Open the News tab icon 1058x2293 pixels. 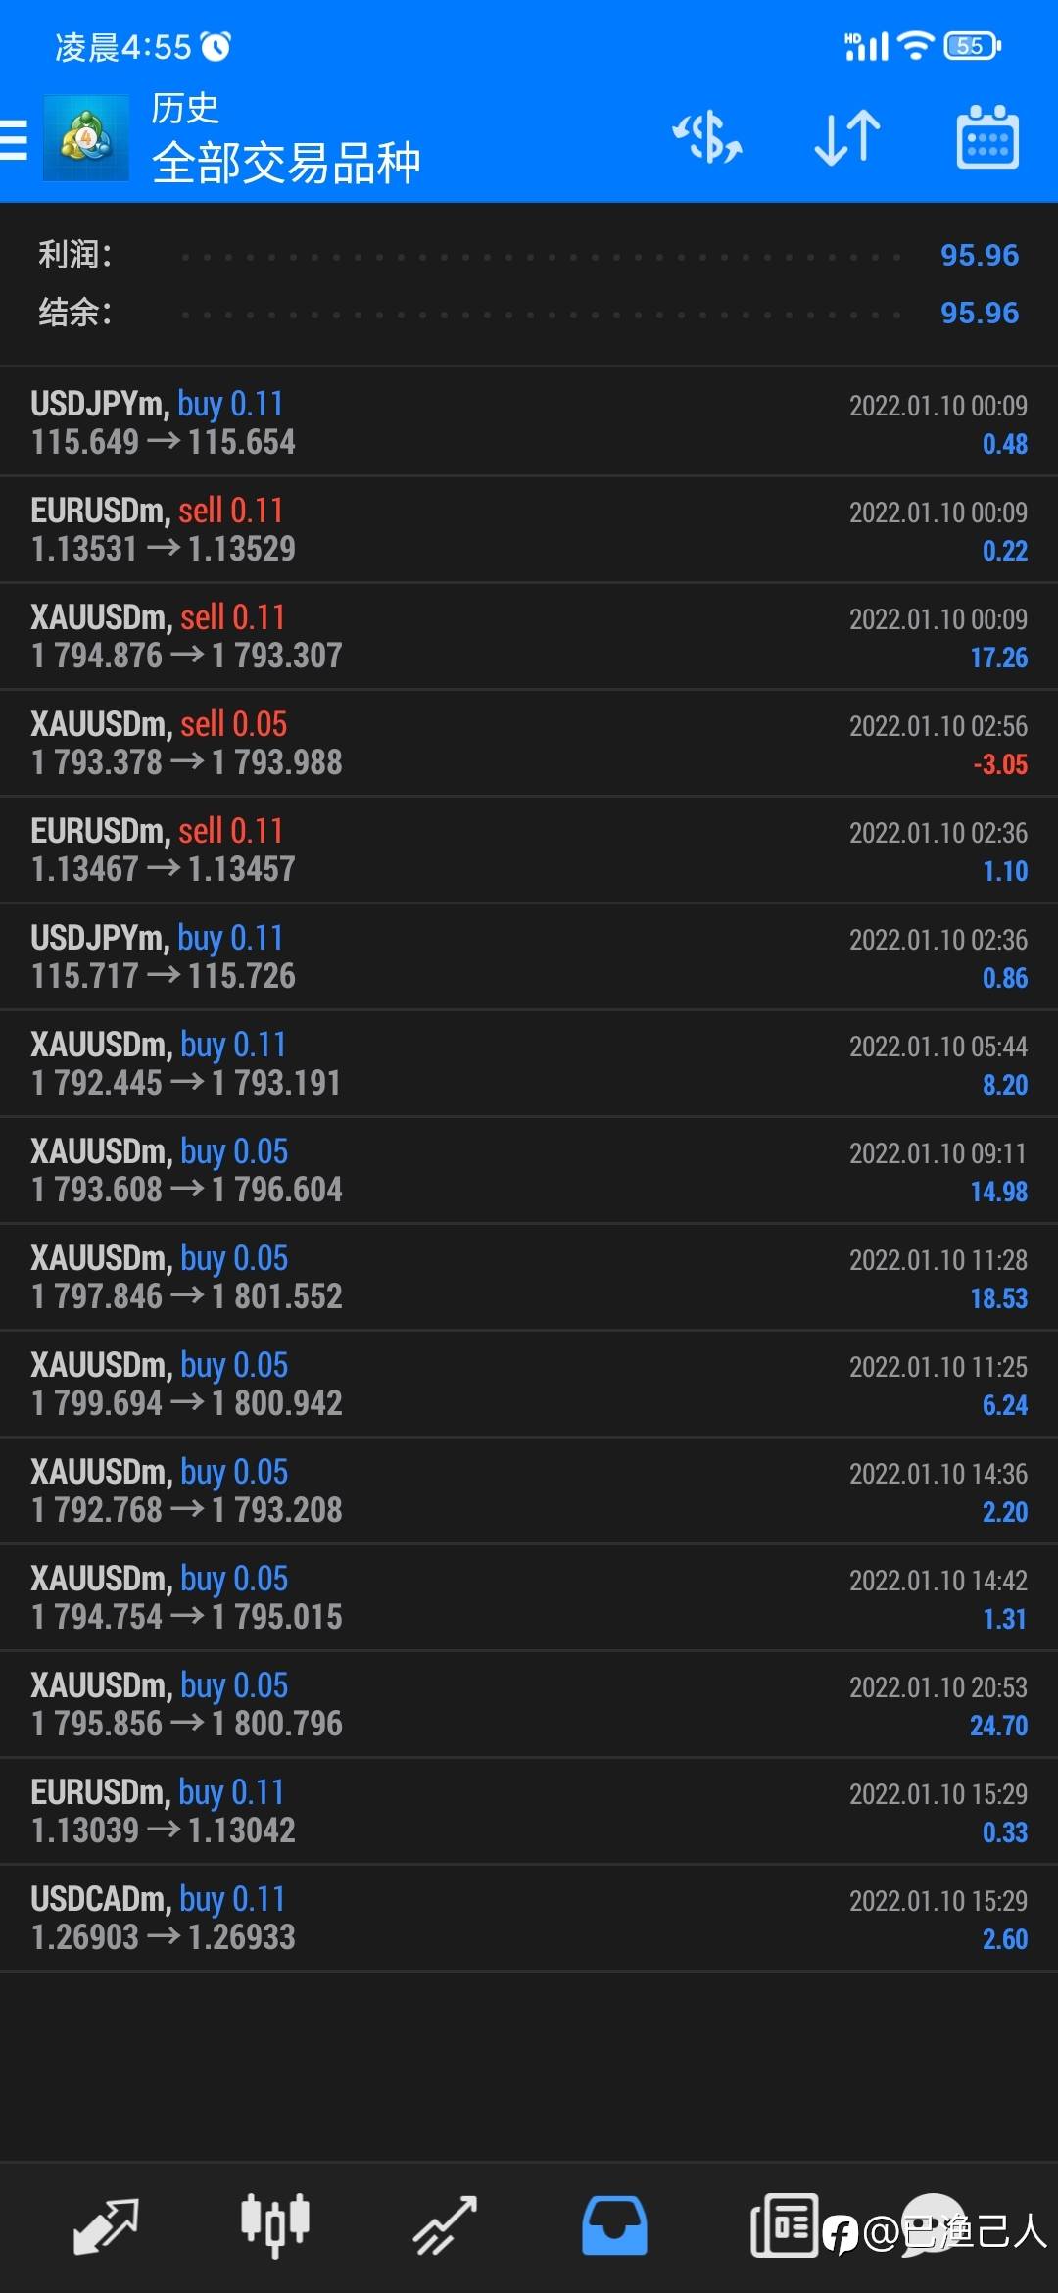(784, 2225)
